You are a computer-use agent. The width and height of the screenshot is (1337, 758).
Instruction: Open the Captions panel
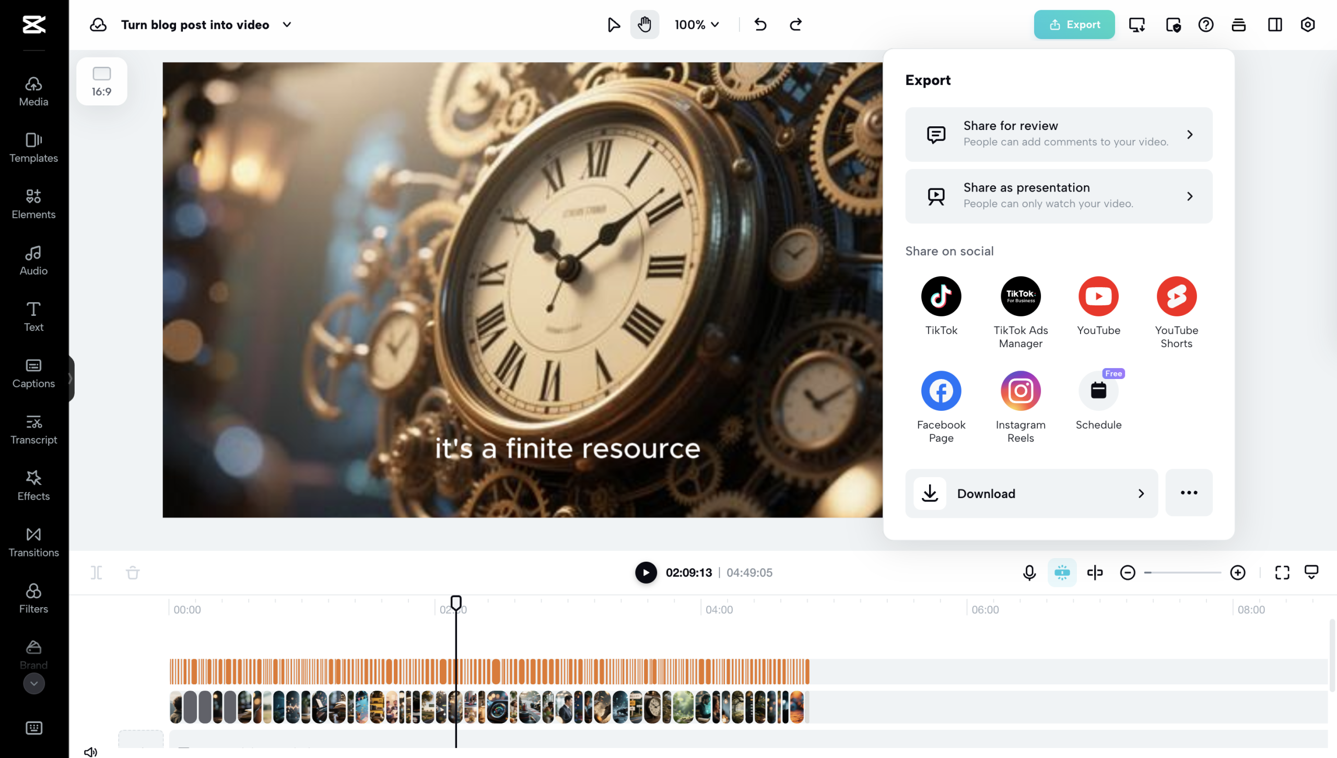(33, 373)
